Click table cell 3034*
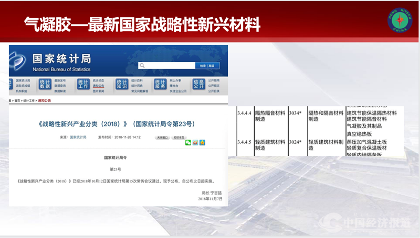The width and height of the screenshot is (420, 238). point(295,113)
